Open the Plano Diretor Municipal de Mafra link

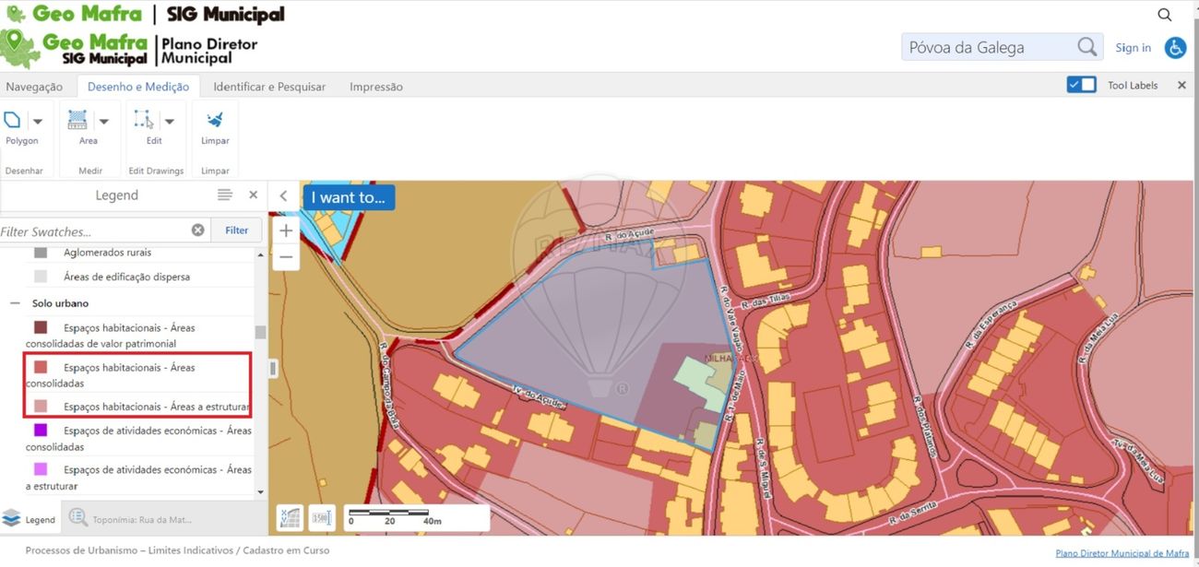coord(1122,553)
